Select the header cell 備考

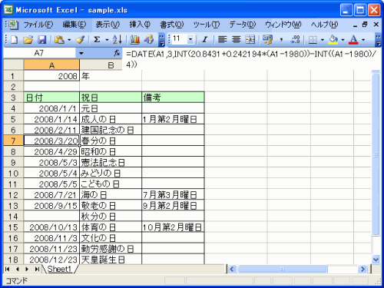tap(173, 98)
